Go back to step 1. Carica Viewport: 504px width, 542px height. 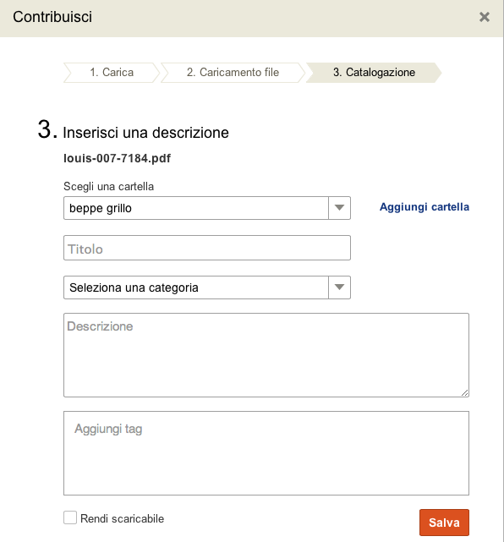[x=112, y=73]
